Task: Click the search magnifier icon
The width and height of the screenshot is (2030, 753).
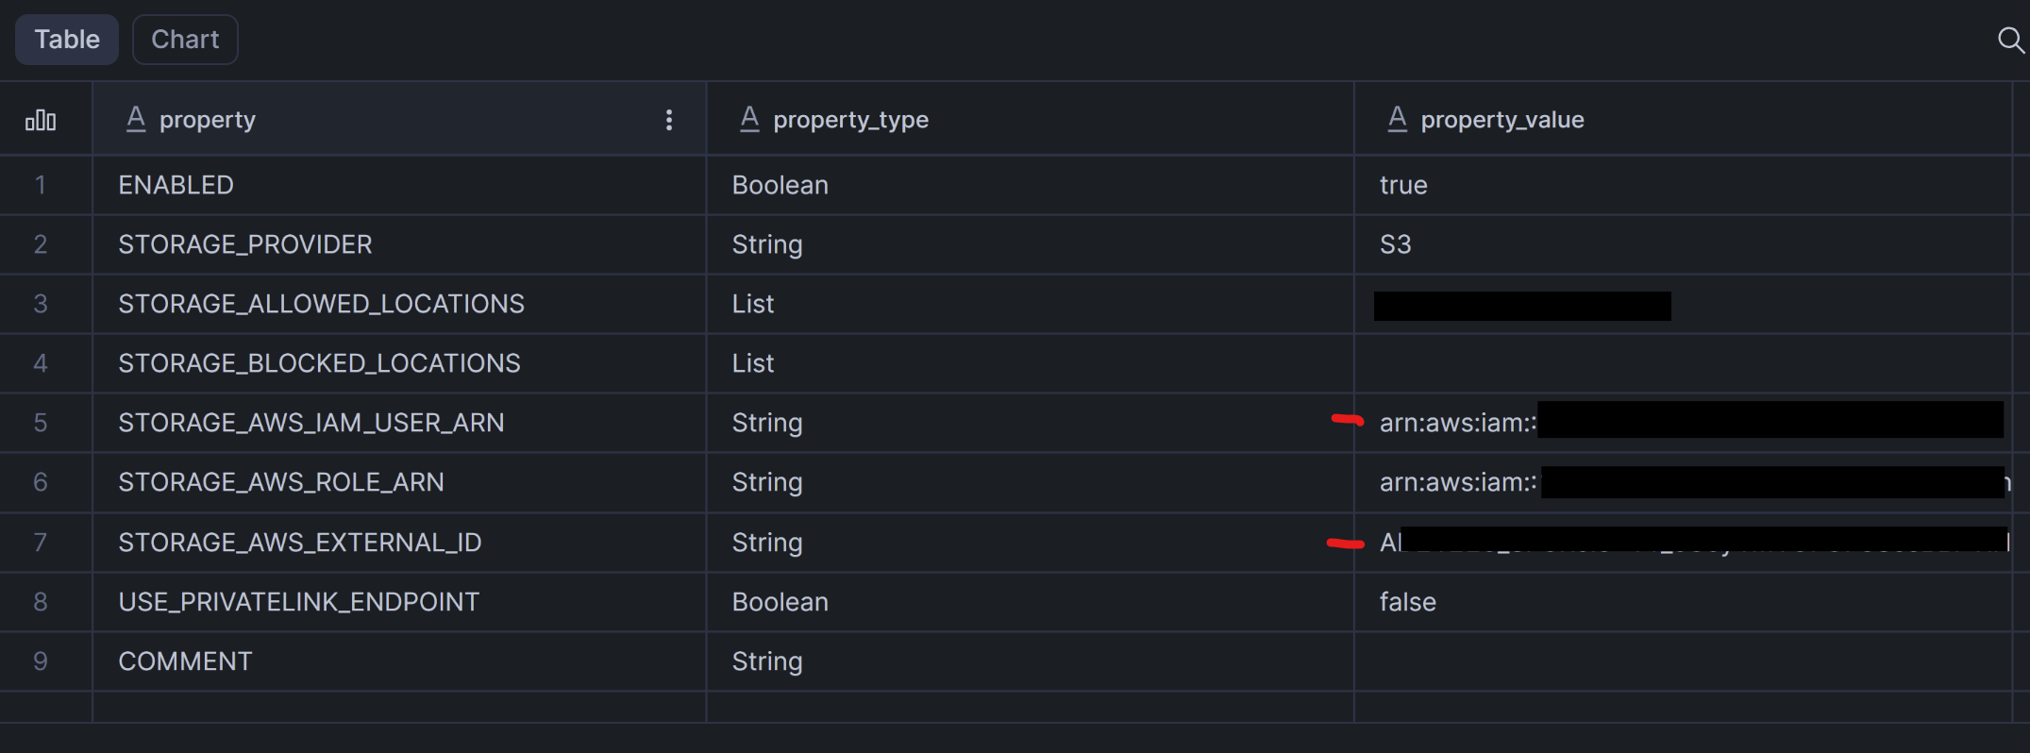Action: (2010, 40)
